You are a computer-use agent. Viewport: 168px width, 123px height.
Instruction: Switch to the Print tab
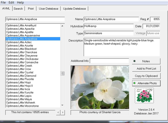pos(31,9)
